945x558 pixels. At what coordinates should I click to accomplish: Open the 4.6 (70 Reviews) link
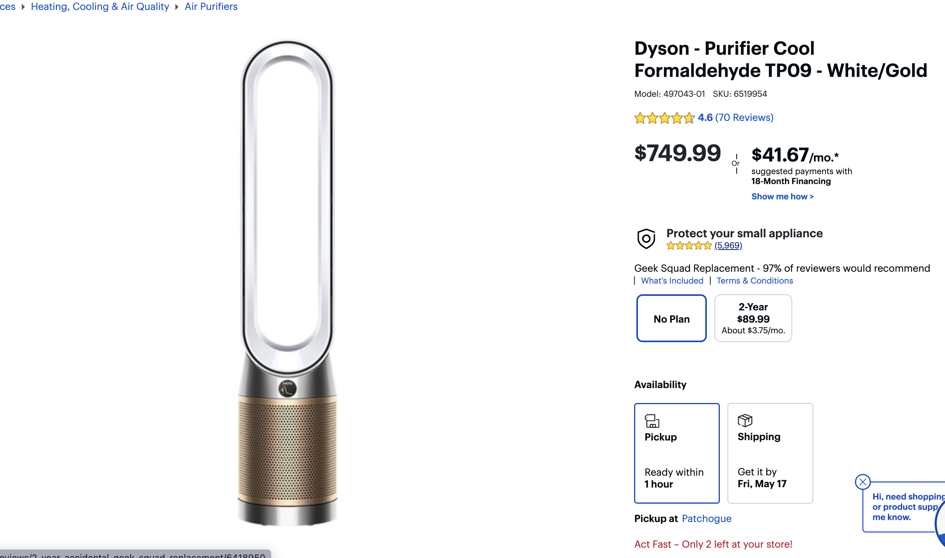coord(735,117)
